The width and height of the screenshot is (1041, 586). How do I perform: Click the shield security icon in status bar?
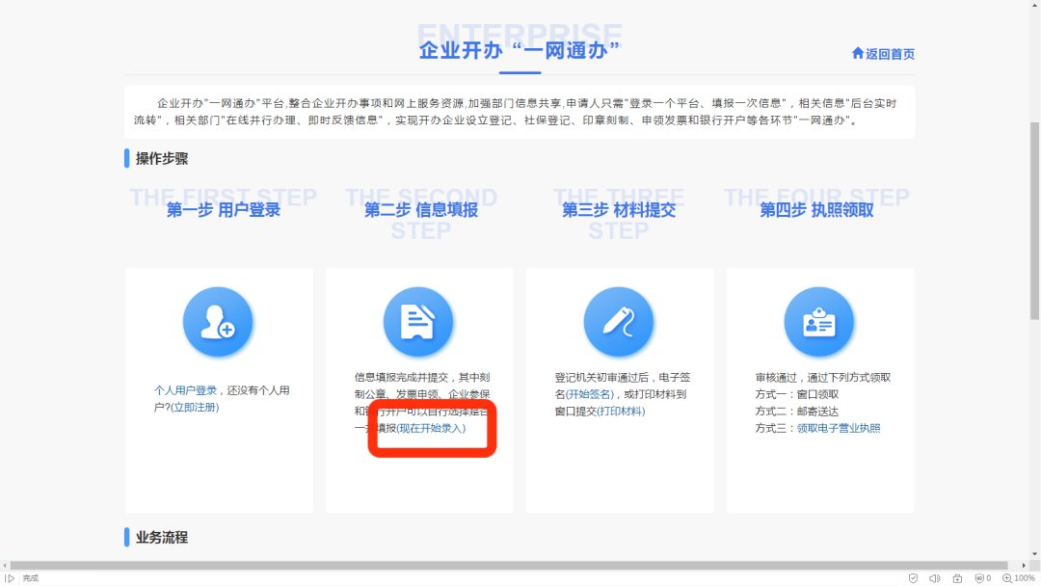pos(913,578)
